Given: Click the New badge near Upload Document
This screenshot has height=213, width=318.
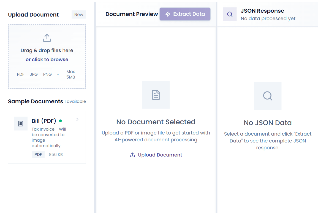Looking at the screenshot, I should point(78,14).
